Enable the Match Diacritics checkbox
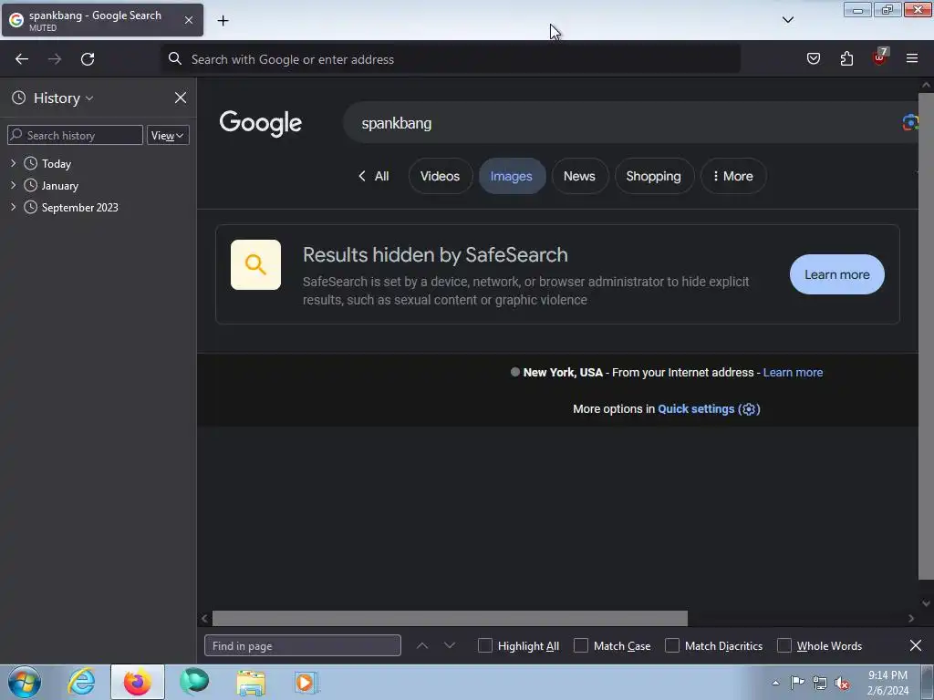The width and height of the screenshot is (934, 700). tap(672, 646)
